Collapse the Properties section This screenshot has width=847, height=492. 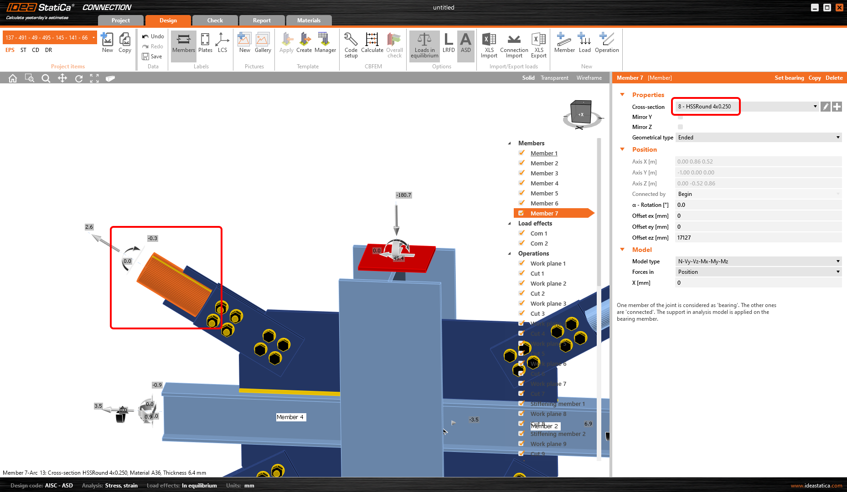(x=622, y=95)
